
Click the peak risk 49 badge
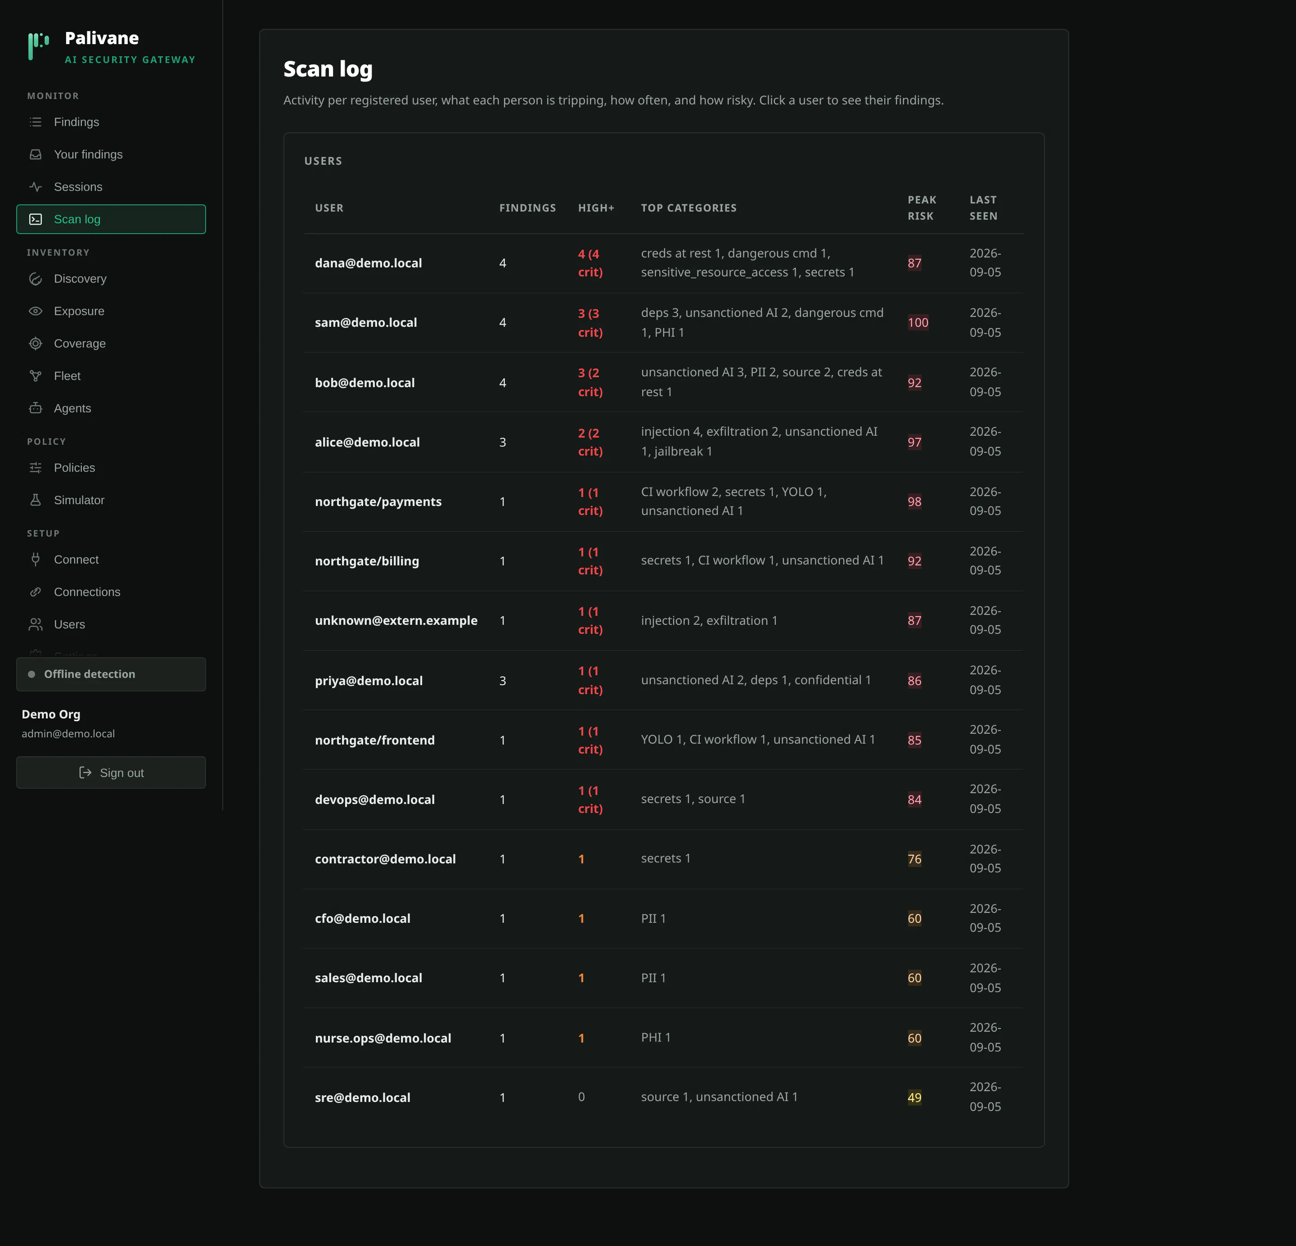click(x=914, y=1098)
